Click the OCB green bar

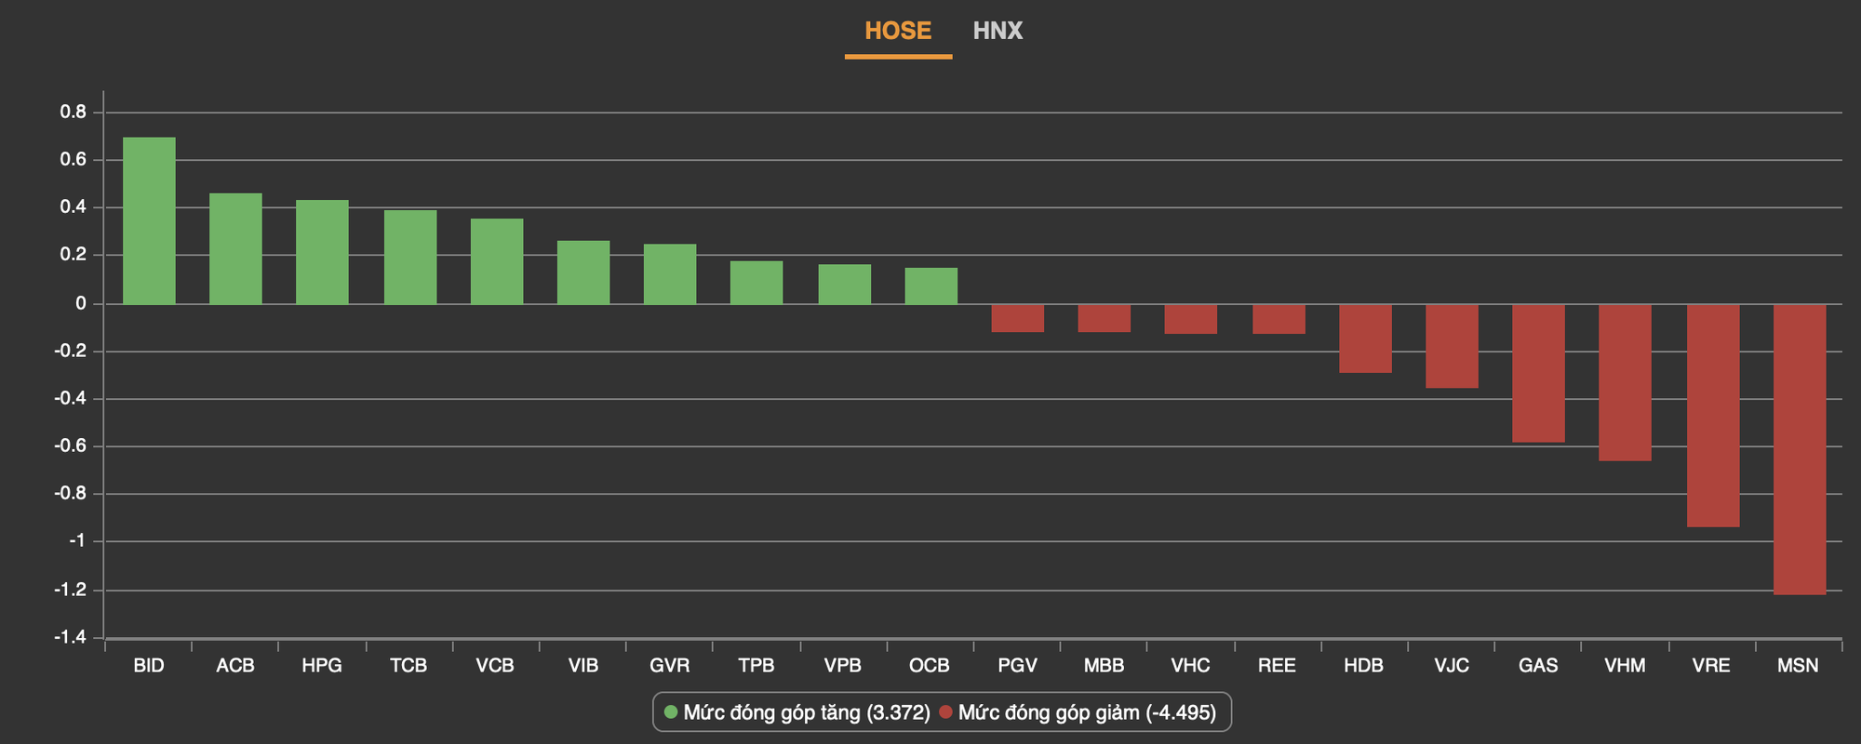931,286
